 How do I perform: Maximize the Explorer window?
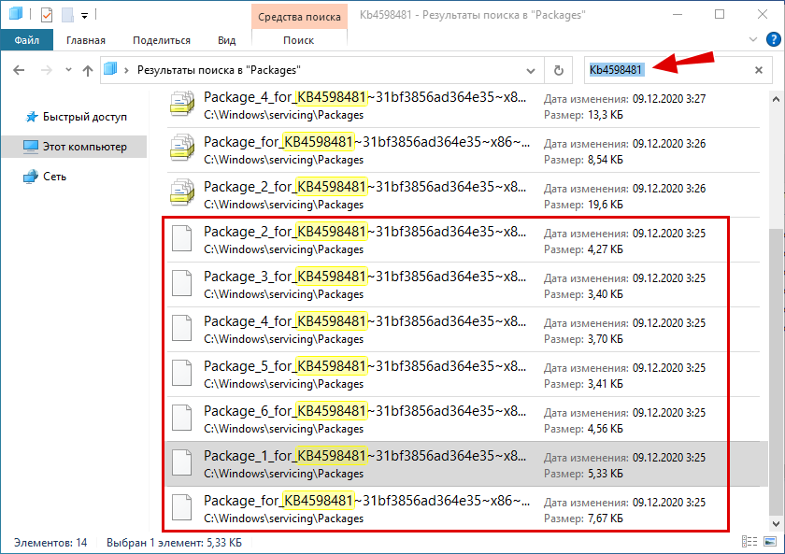720,15
